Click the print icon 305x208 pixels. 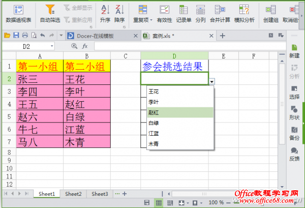pyautogui.click(x=25, y=36)
